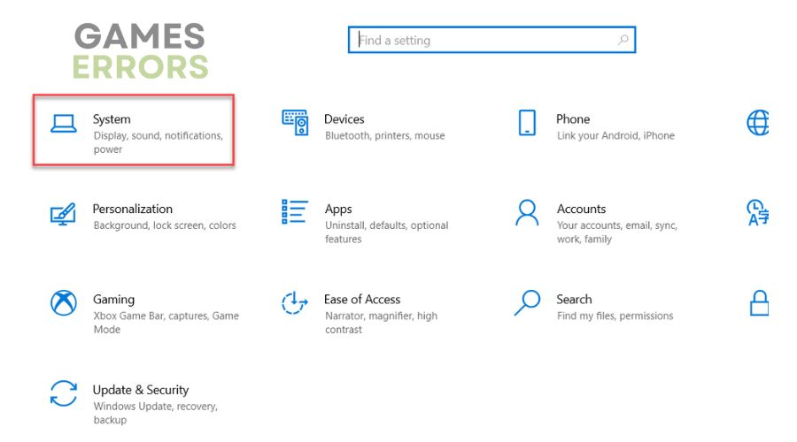Open Devices settings title

pyautogui.click(x=344, y=119)
